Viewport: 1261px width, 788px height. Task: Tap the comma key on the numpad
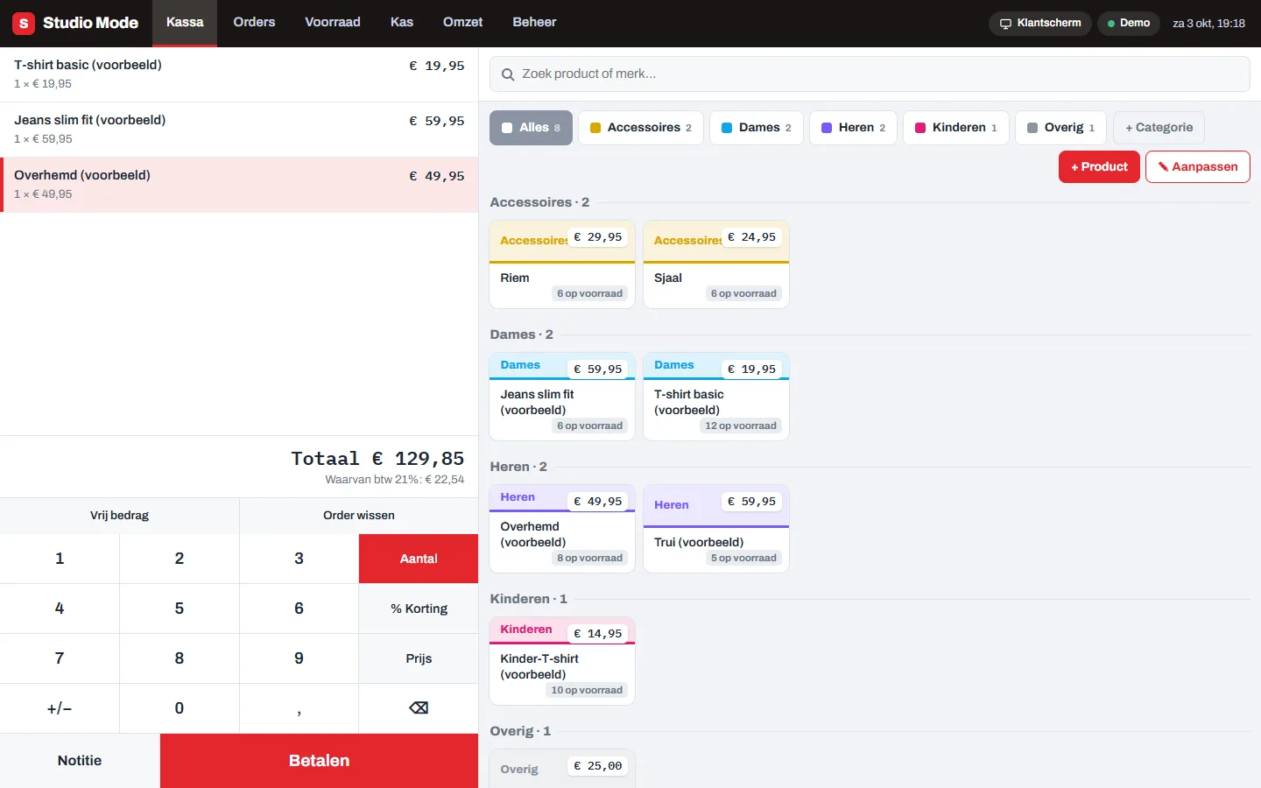tap(299, 708)
